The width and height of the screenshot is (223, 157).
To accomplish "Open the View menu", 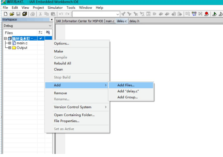I will pyautogui.click(x=25, y=8).
